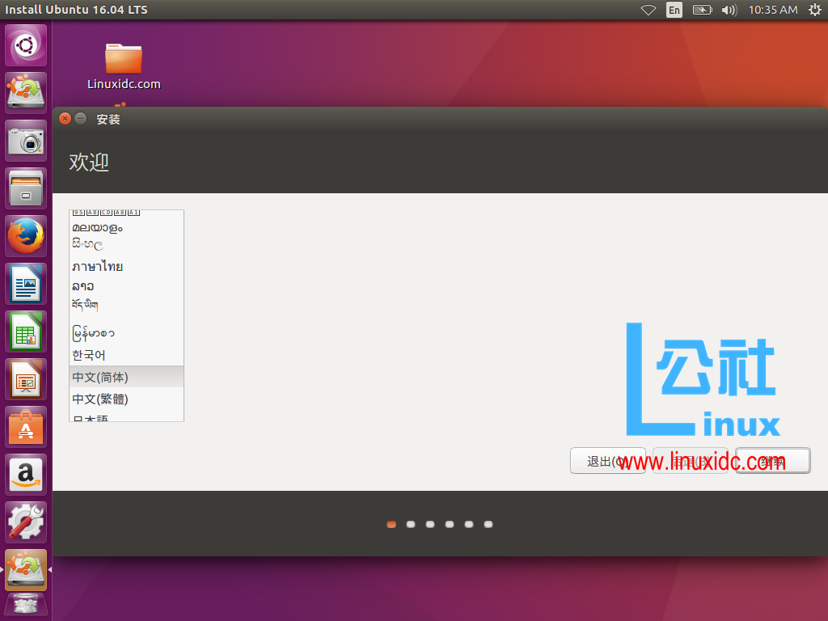The image size is (828, 621).
Task: Open LibreOffice Calc in the launcher
Action: click(25, 332)
